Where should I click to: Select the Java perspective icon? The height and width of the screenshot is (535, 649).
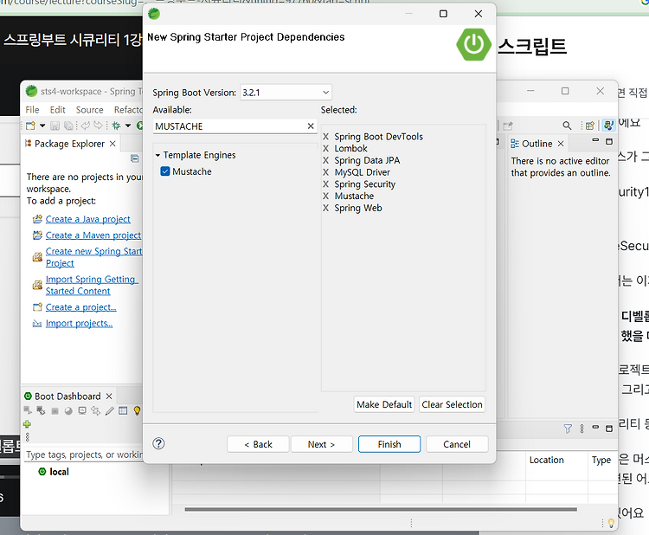[608, 125]
